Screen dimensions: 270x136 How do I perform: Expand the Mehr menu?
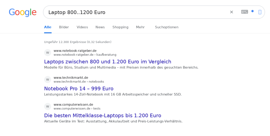pos(140,27)
